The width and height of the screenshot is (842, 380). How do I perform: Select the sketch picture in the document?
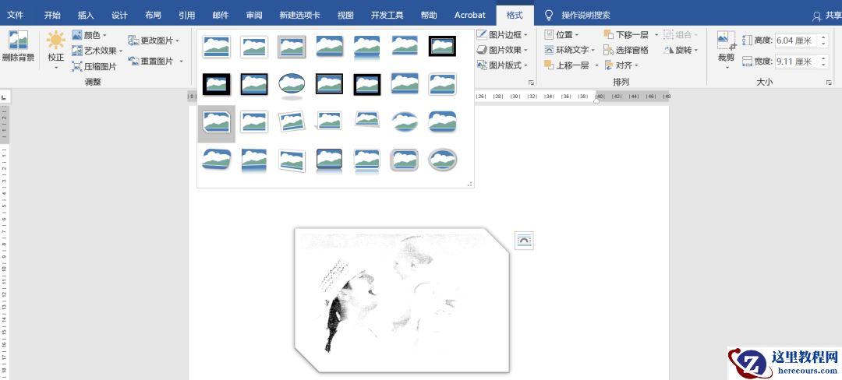(x=402, y=300)
